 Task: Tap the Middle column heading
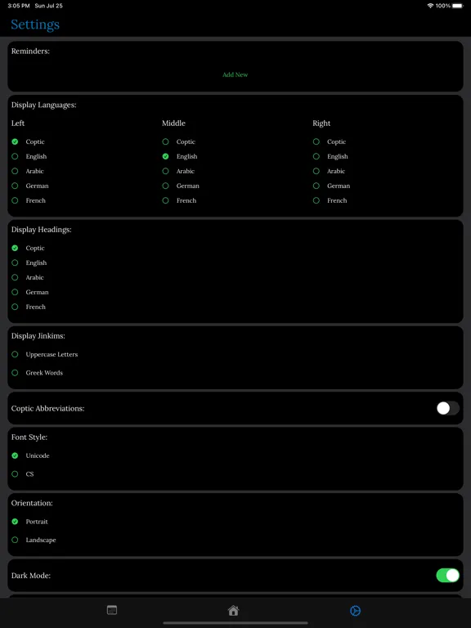pos(173,123)
